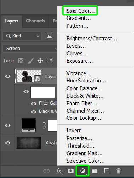Image resolution: width=134 pixels, height=178 pixels.
Task: Hide the Black & White smart filter
Action: coord(34,112)
